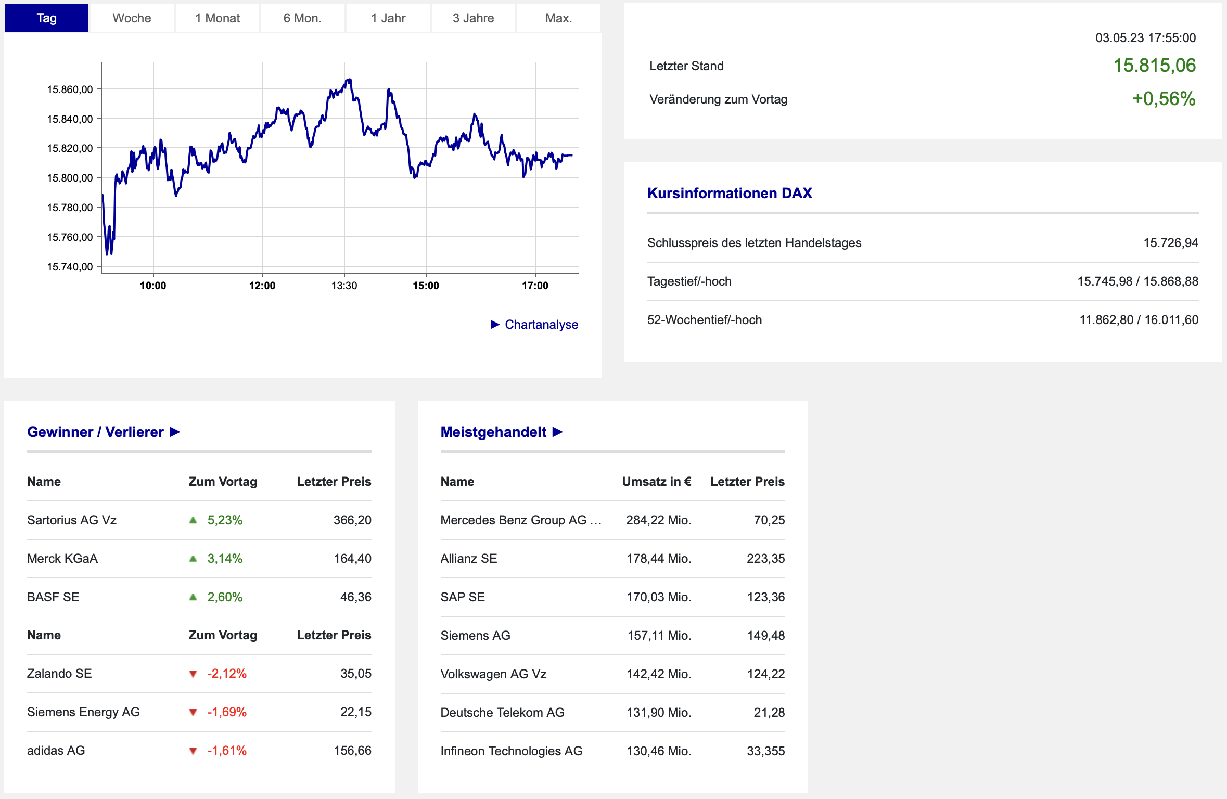Show the 6 Mon. chart view
This screenshot has width=1227, height=799.
click(302, 18)
